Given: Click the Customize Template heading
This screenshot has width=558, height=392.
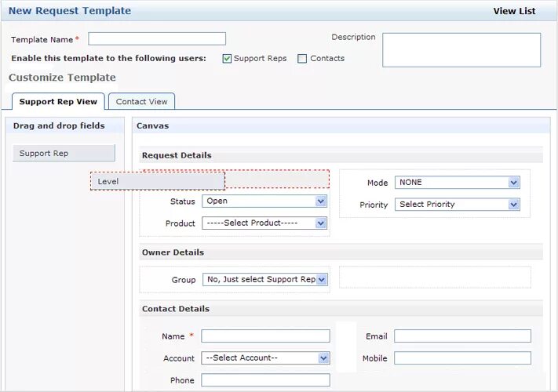Looking at the screenshot, I should (62, 78).
